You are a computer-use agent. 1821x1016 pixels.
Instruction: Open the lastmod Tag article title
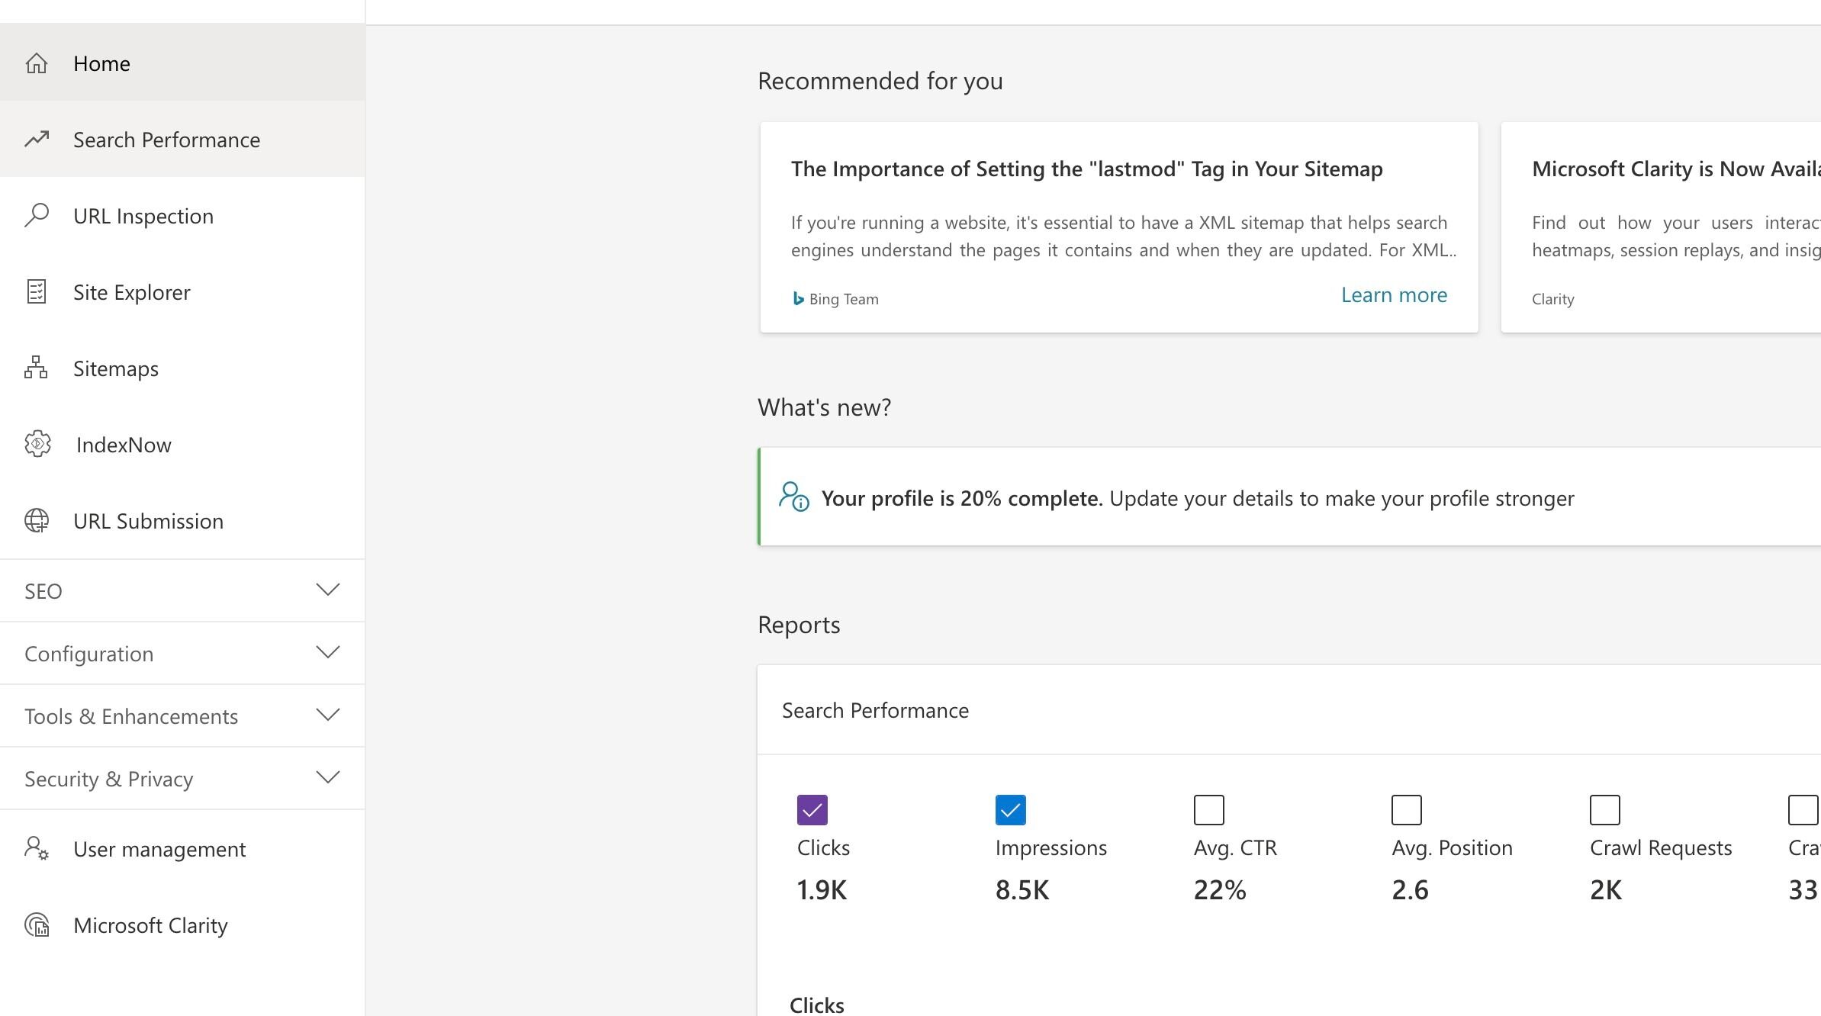(1086, 169)
